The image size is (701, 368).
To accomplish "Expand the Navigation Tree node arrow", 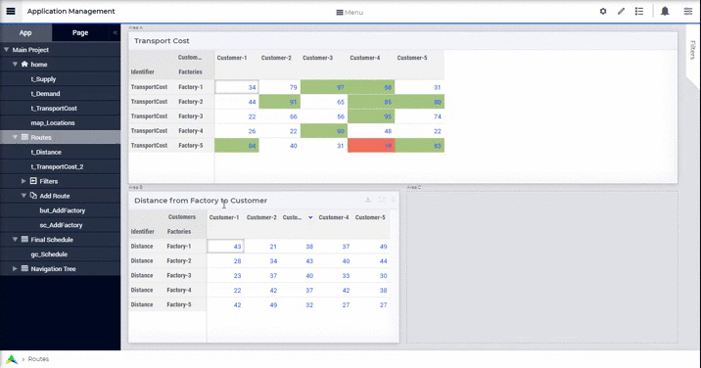I will pos(16,269).
